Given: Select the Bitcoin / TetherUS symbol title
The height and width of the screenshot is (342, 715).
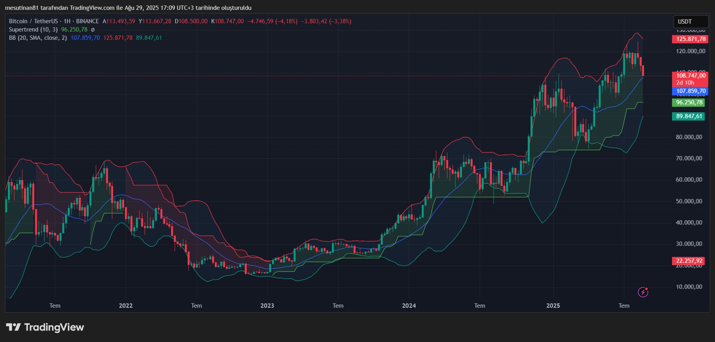Looking at the screenshot, I should (x=33, y=21).
